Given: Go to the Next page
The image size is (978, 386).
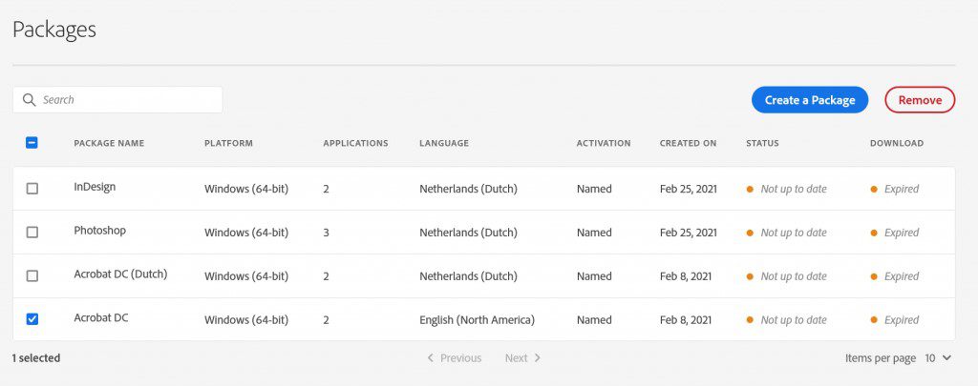Looking at the screenshot, I should click(x=522, y=358).
